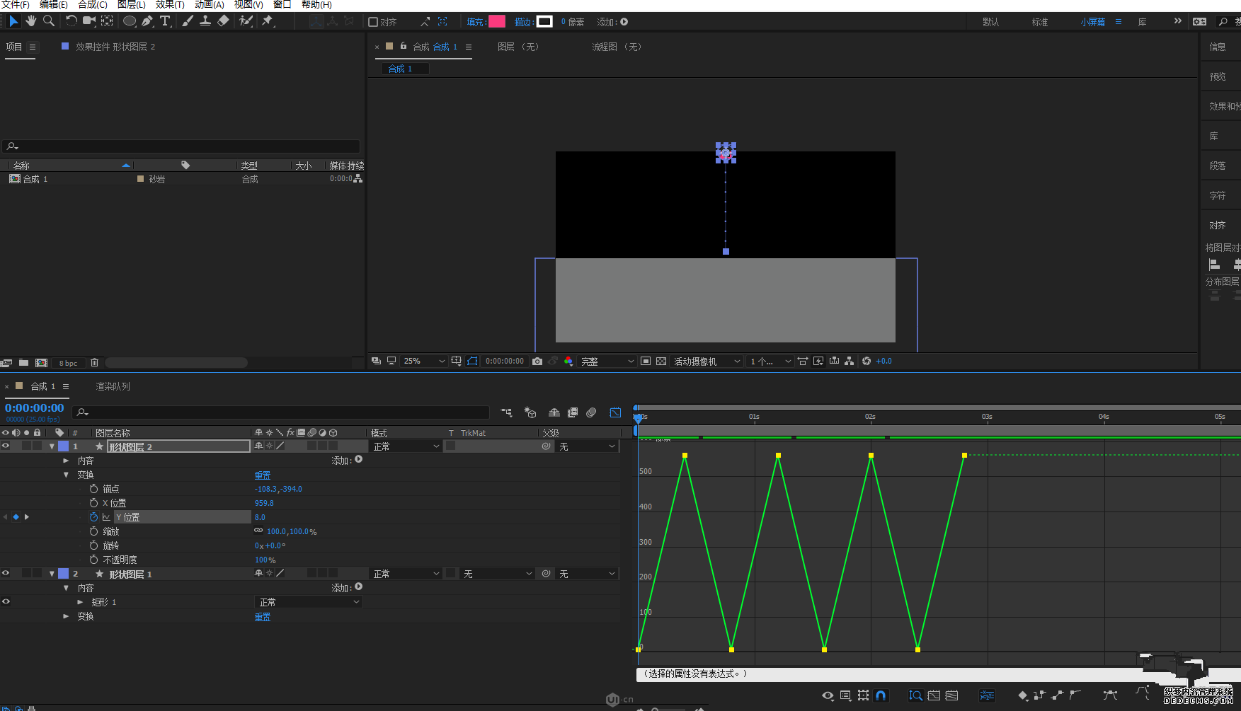Enable the 不透明度 stopwatch

click(x=93, y=560)
